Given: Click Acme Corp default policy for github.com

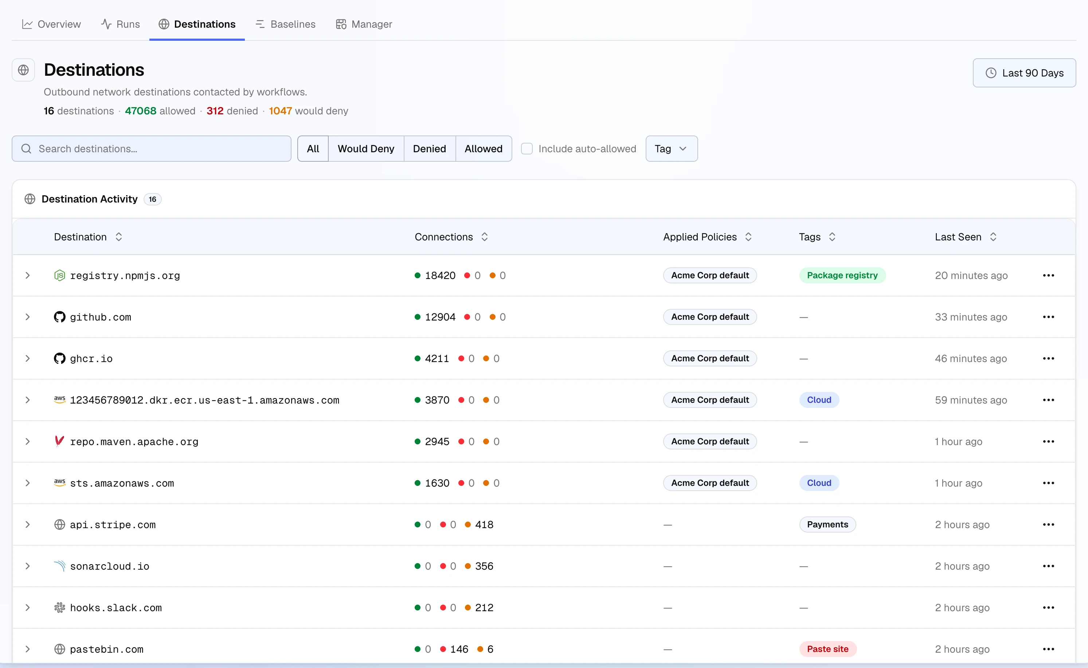Looking at the screenshot, I should coord(710,317).
